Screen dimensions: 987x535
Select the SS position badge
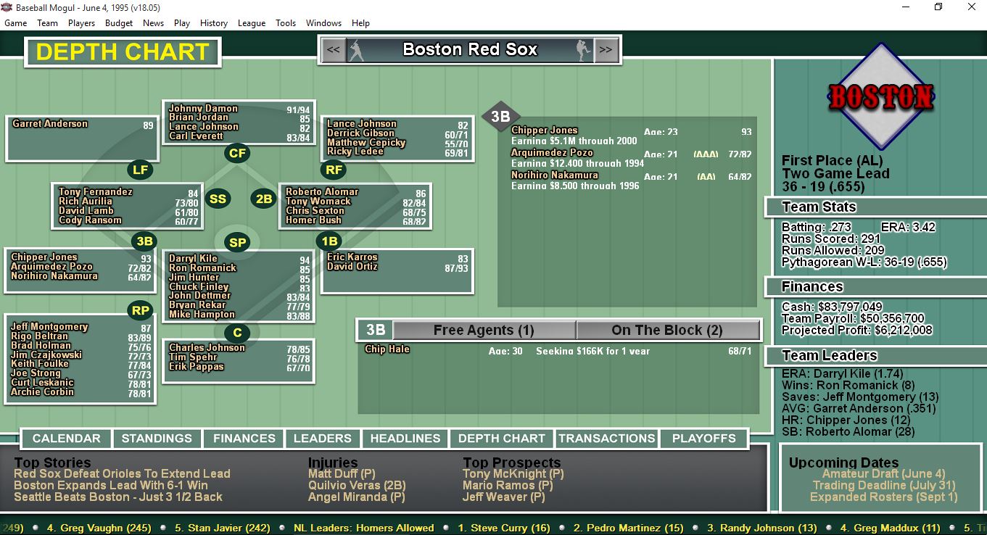point(218,199)
